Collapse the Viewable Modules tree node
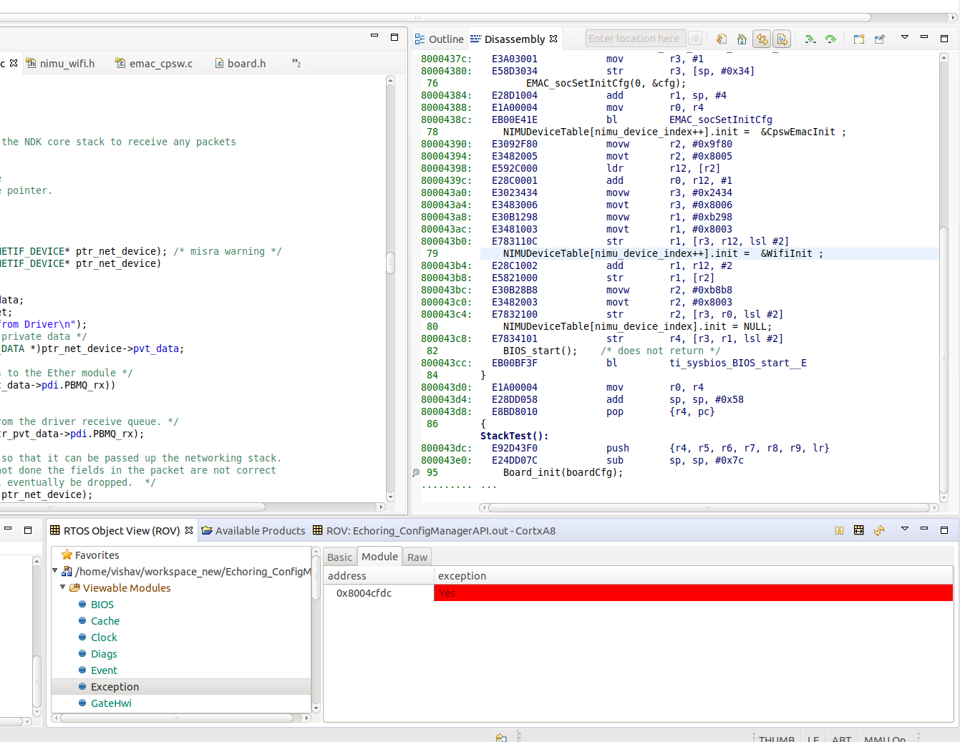 tap(63, 587)
